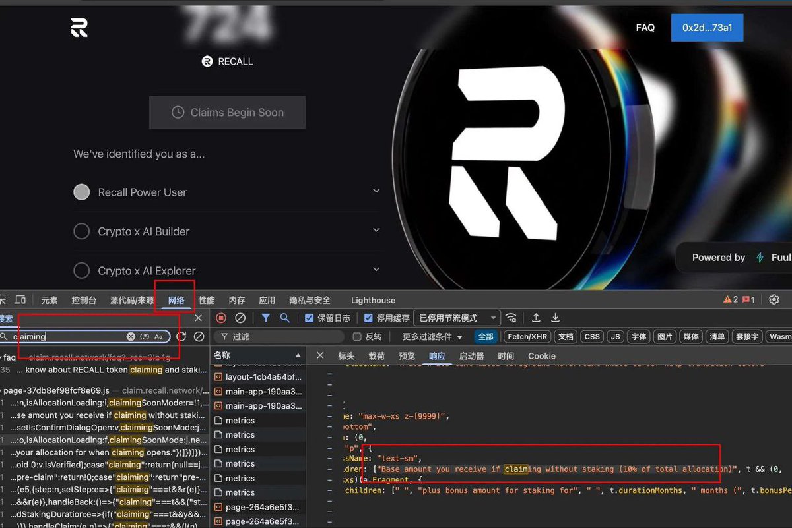Click the Claims Begin Soon button
The height and width of the screenshot is (528, 792).
pyautogui.click(x=227, y=112)
